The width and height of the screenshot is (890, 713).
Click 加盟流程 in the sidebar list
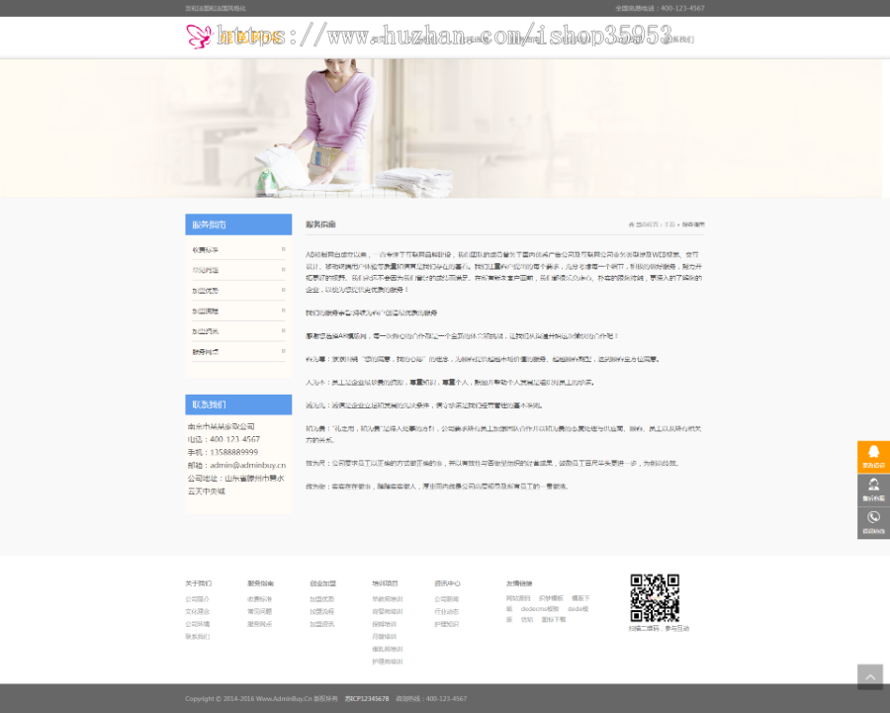(206, 312)
